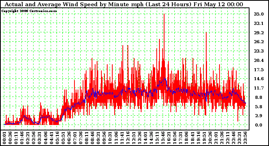This screenshot has height=146, width=269.
Task: Click the 15:11 time label
Action: pos(157,138)
